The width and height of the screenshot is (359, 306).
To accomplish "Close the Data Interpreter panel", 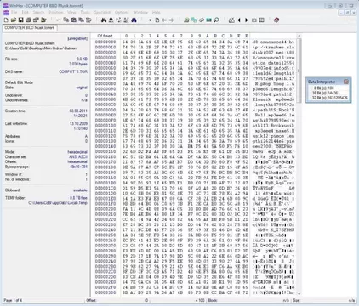I will [x=346, y=82].
